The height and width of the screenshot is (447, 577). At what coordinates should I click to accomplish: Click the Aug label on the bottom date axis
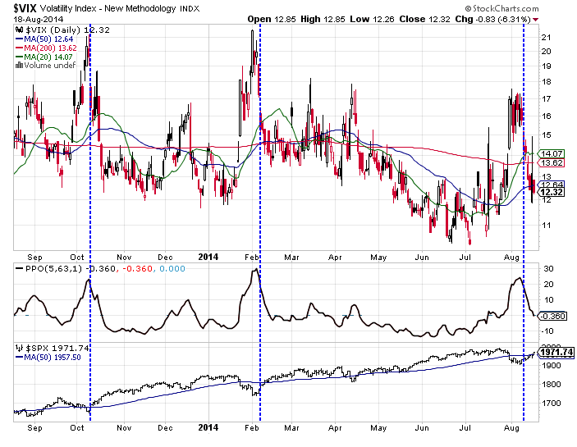(510, 428)
